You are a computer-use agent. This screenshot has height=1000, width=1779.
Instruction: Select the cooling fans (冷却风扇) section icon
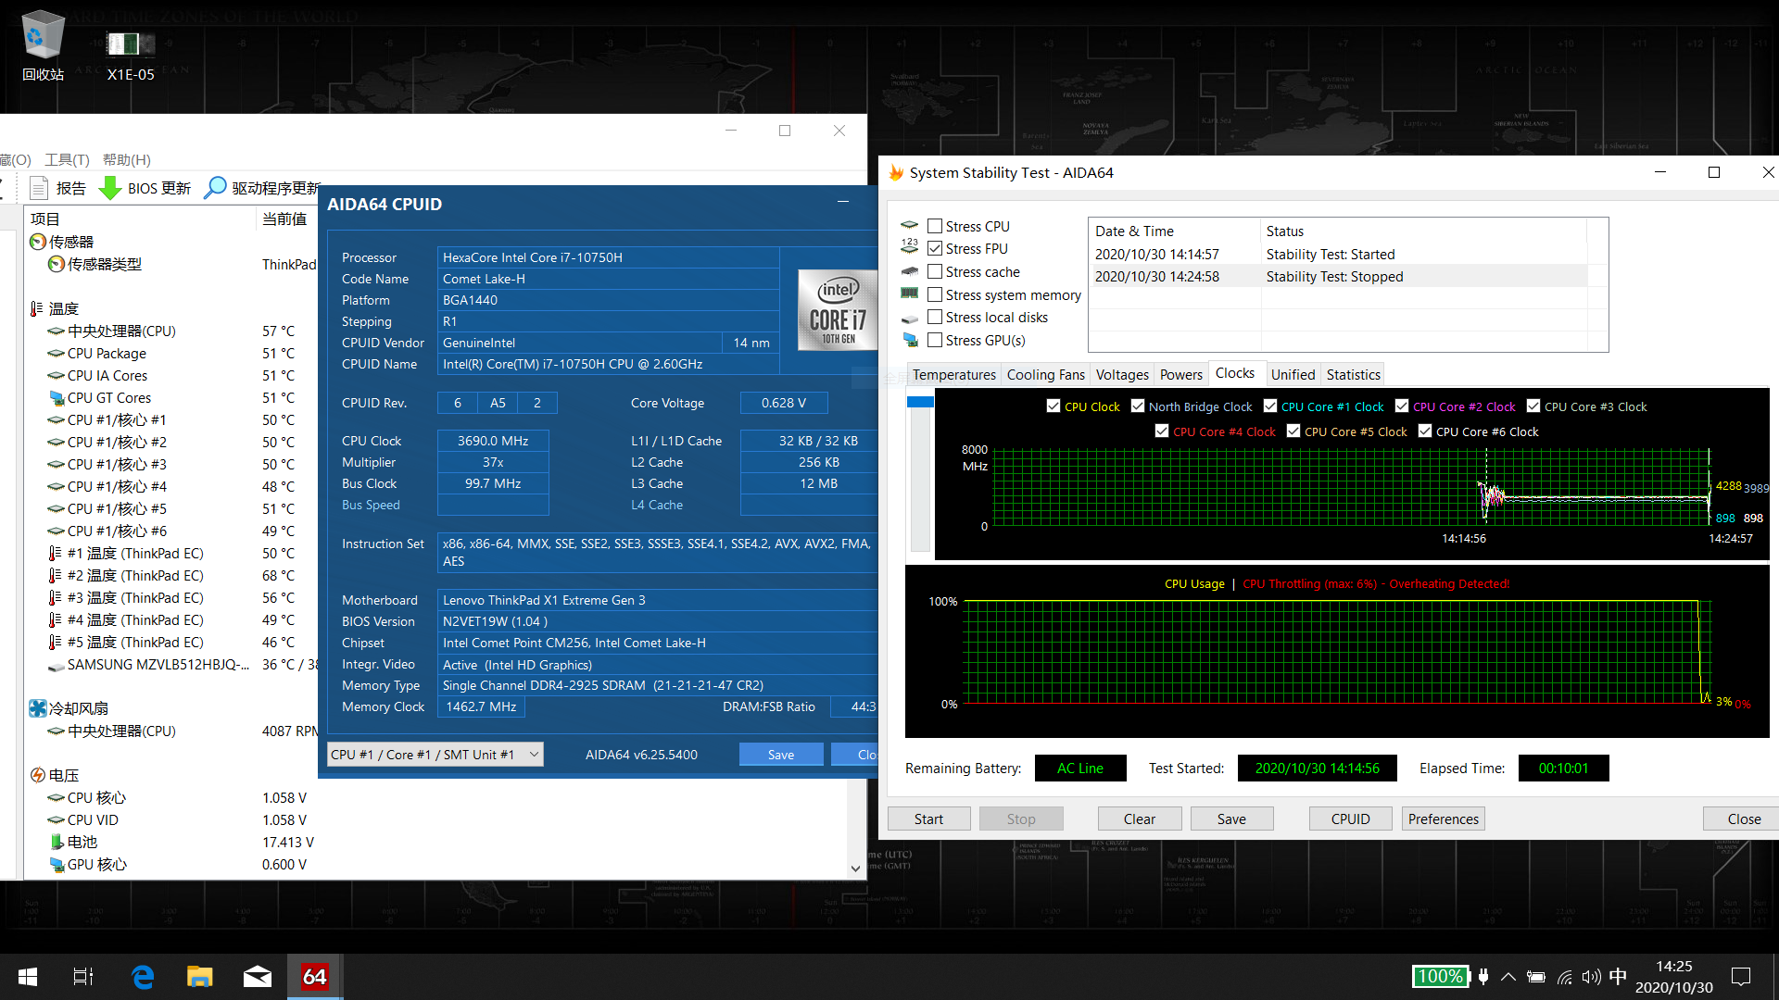pos(38,708)
